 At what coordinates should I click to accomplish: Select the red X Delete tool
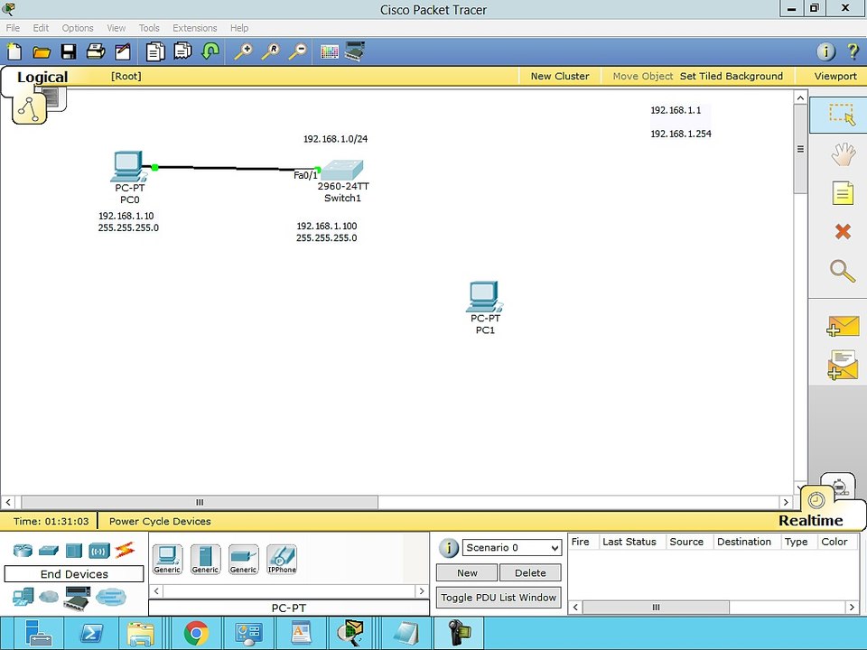(843, 231)
